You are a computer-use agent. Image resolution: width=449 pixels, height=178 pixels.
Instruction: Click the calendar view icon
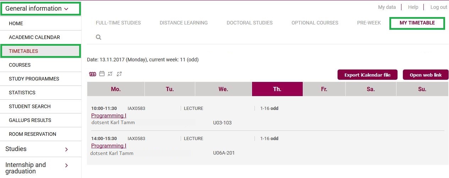tap(102, 74)
